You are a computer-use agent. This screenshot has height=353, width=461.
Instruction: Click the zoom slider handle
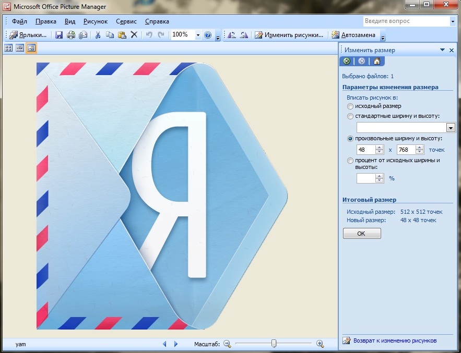coord(274,343)
